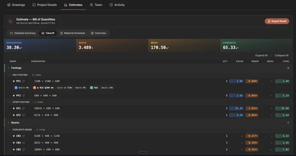
Task: Click the Export Excel button
Action: pyautogui.click(x=277, y=21)
